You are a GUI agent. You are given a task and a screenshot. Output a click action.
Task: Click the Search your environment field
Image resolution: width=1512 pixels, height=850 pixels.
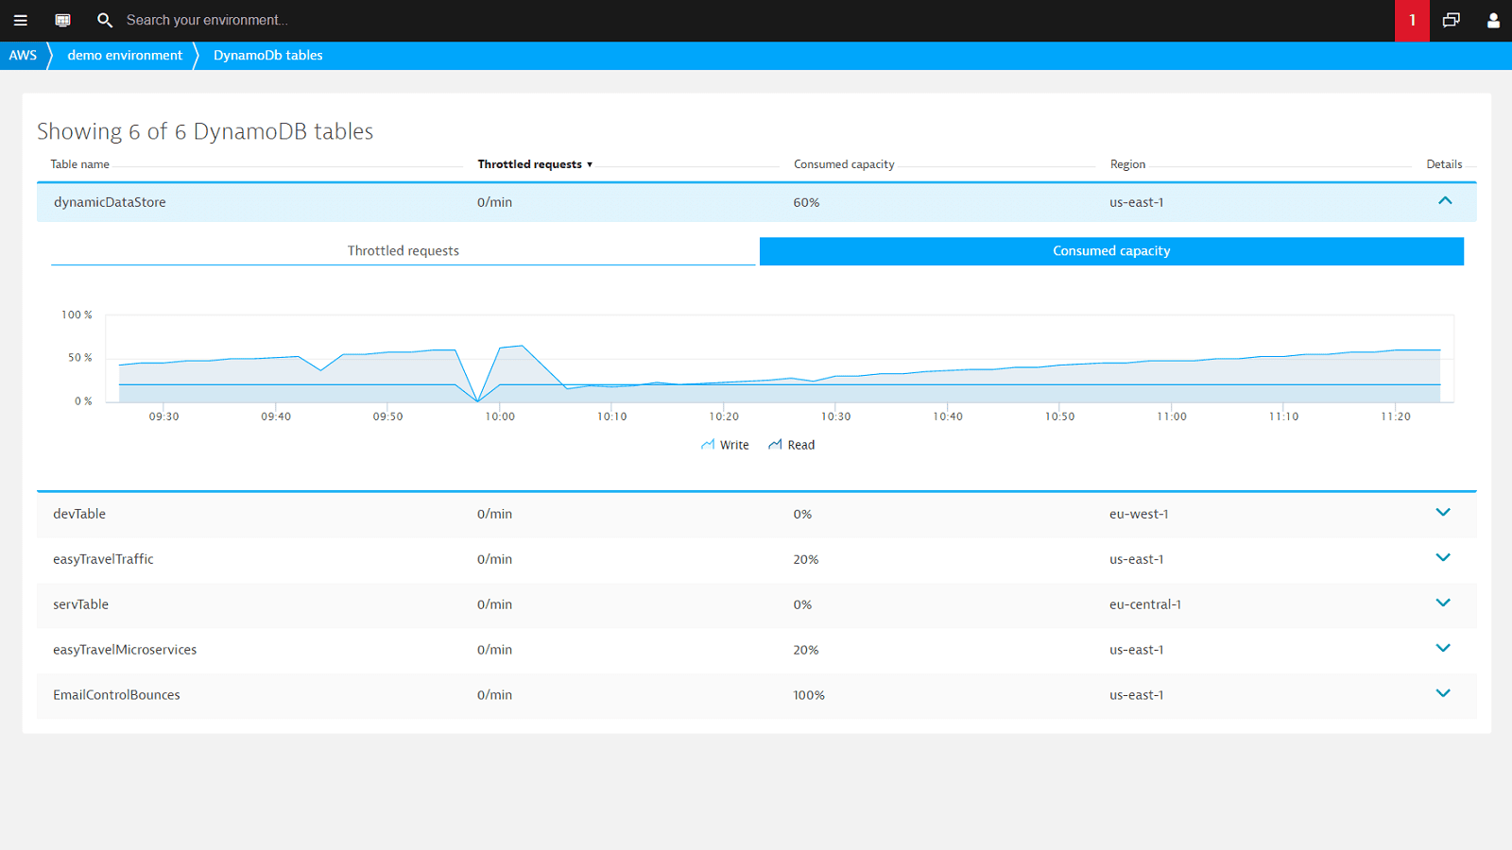pyautogui.click(x=207, y=20)
